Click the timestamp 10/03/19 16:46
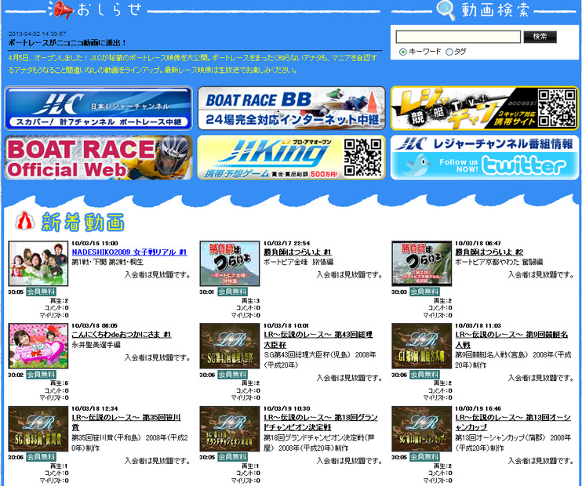This screenshot has width=582, height=486. (x=478, y=408)
